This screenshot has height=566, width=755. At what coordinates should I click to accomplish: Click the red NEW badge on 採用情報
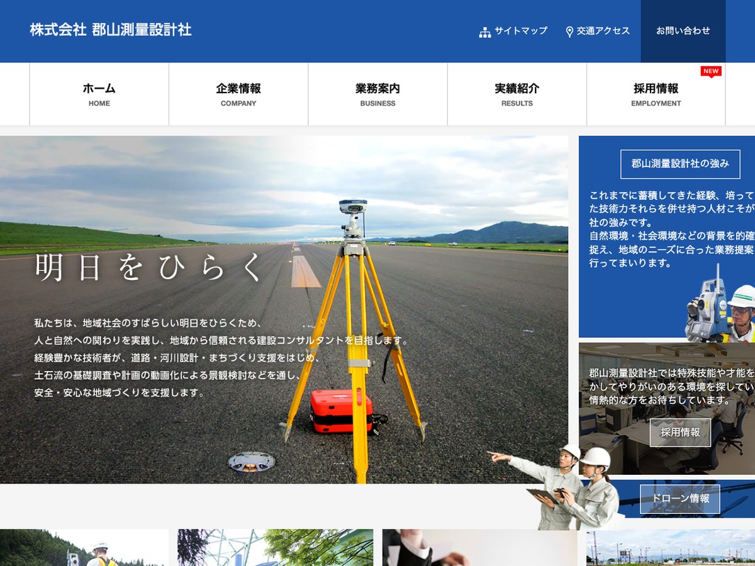pyautogui.click(x=711, y=71)
